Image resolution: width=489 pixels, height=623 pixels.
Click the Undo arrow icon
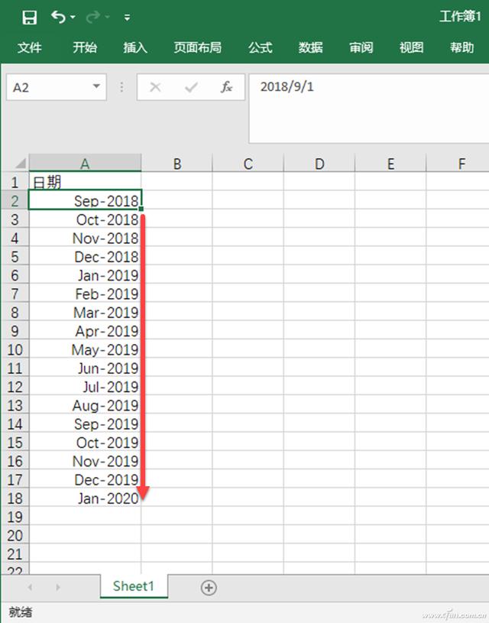[x=58, y=17]
